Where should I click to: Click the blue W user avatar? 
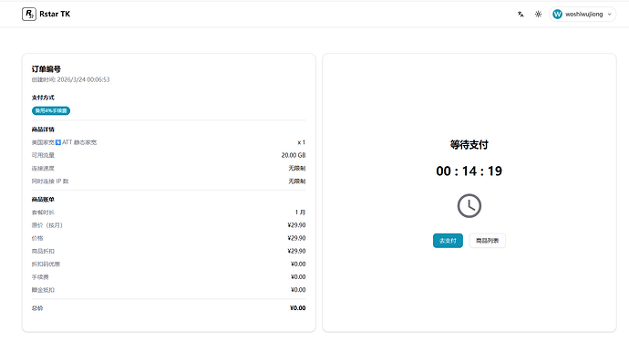point(557,14)
